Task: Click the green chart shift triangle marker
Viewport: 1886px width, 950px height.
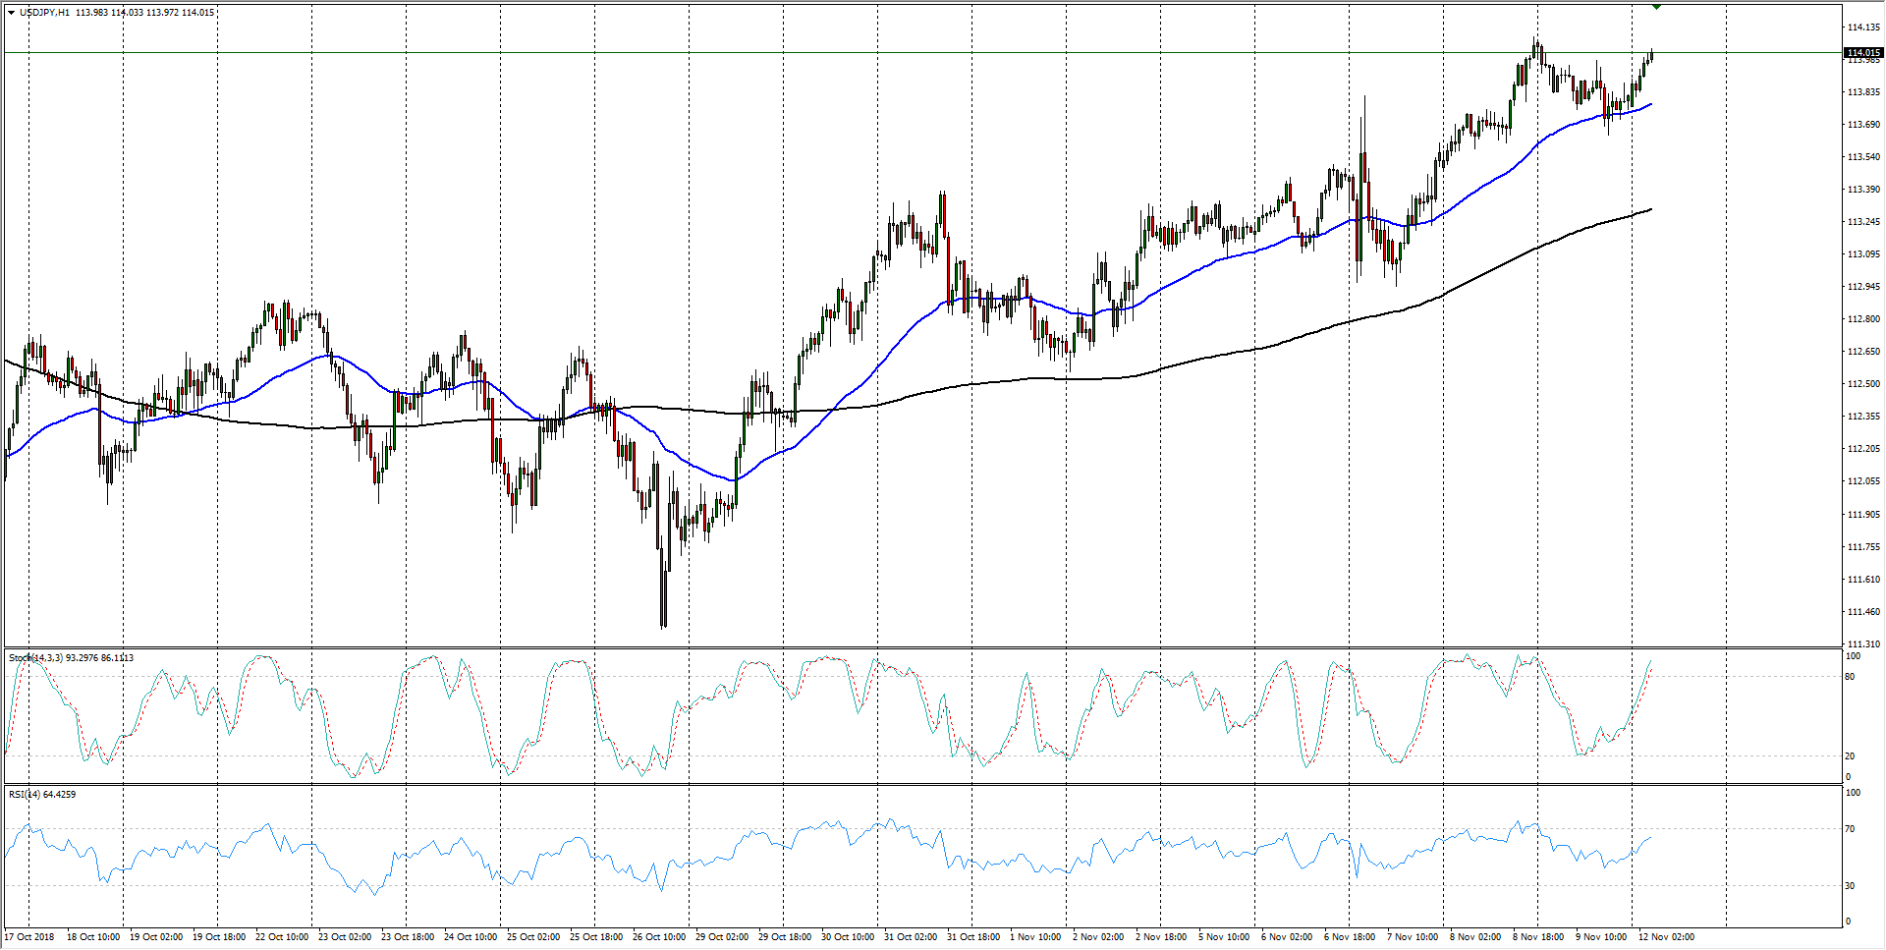Action: click(1657, 7)
